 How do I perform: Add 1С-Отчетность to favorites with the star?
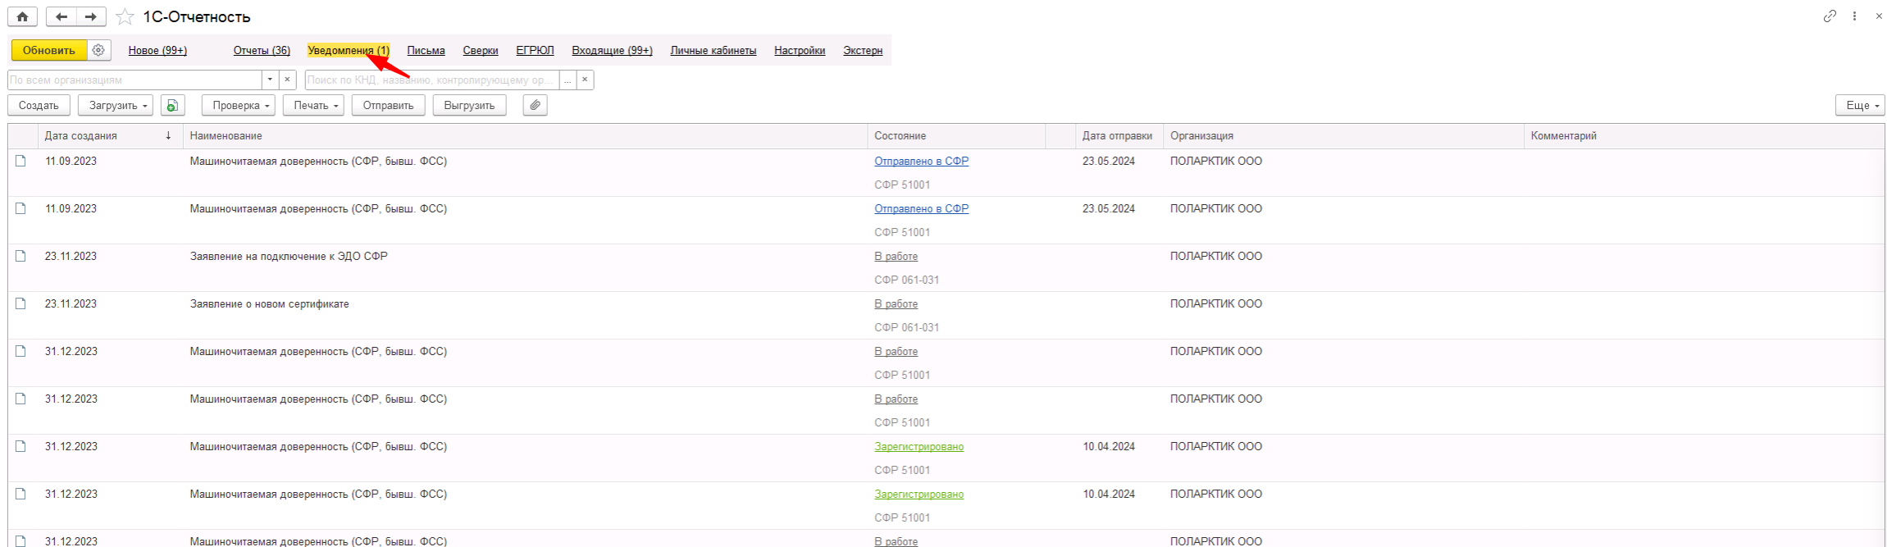tap(125, 16)
